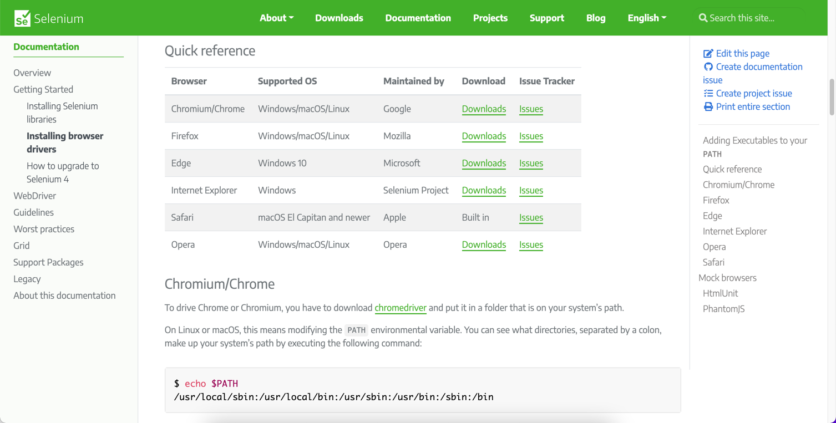Viewport: 836px width, 423px height.
Task: Go to Downloads in the top navigation
Action: (339, 18)
